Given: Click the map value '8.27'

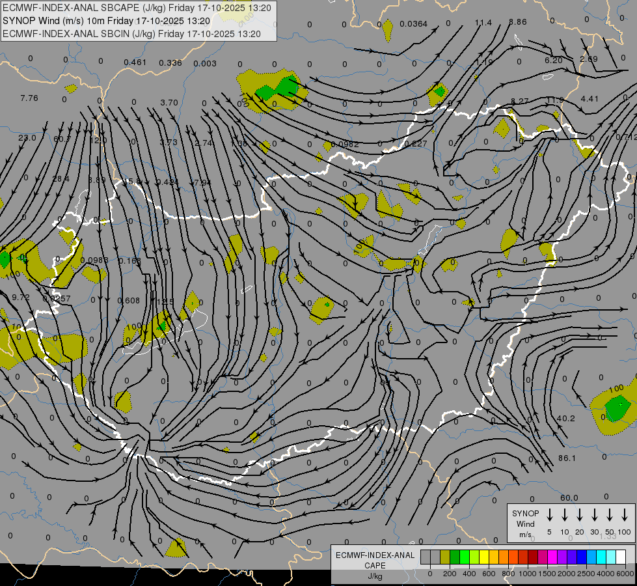Looking at the screenshot, I should tap(520, 101).
